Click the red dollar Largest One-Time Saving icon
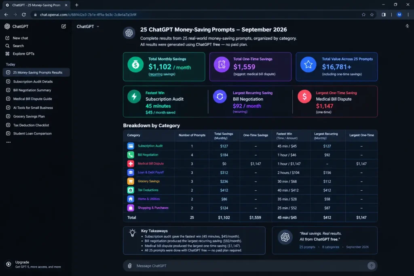 tap(304, 96)
